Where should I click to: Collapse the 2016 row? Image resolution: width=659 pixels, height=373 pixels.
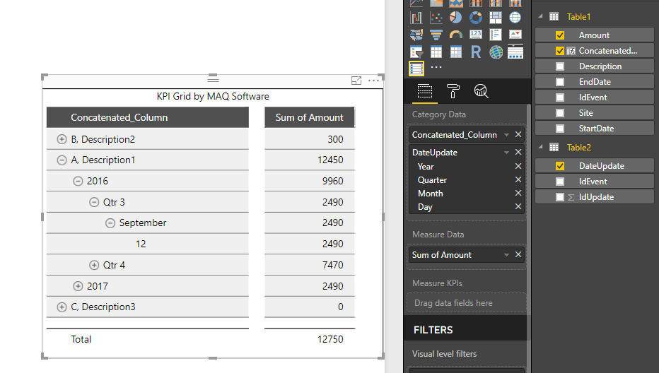click(78, 181)
